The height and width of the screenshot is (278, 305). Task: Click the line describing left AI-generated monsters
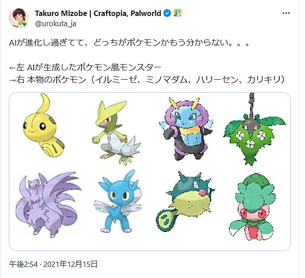tap(85, 67)
